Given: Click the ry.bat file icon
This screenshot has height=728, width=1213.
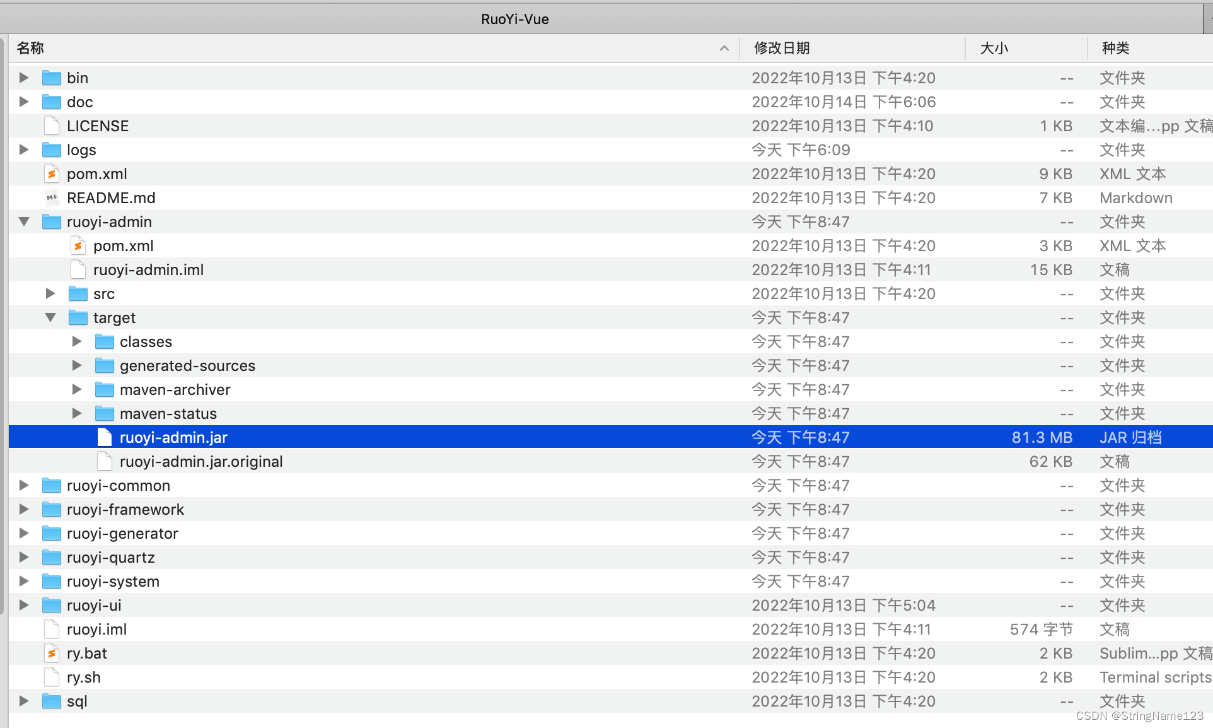Looking at the screenshot, I should (52, 653).
